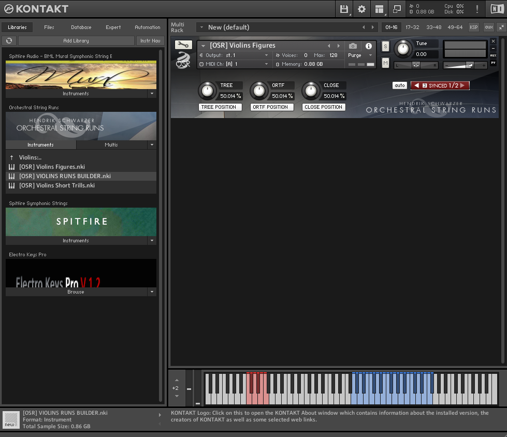Toggle the PV button beside the meter
Image resolution: width=507 pixels, height=437 pixels.
[x=493, y=63]
